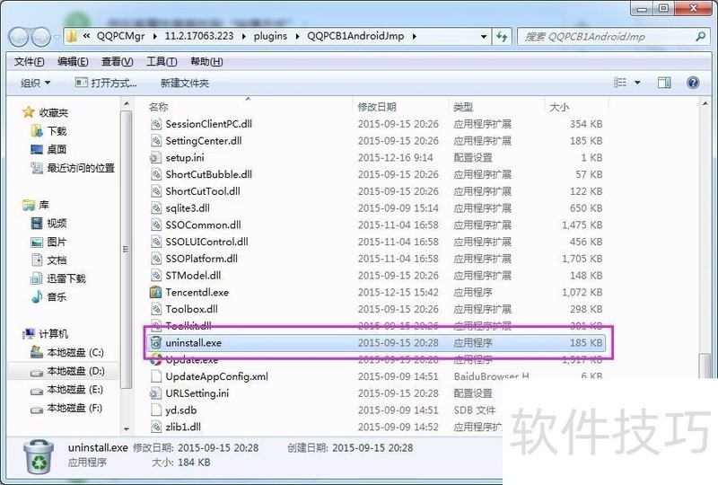Sort by Name (名称) column header

tap(159, 107)
